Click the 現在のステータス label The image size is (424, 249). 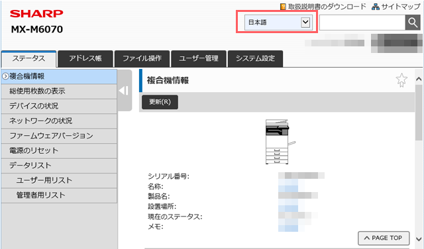click(175, 217)
